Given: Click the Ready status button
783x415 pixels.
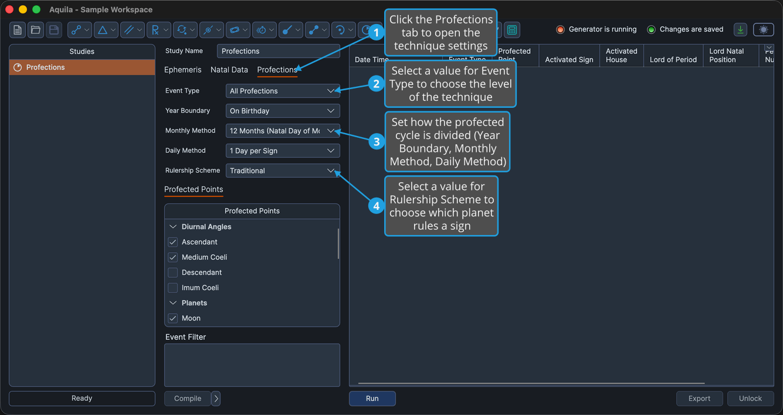Looking at the screenshot, I should coord(82,399).
